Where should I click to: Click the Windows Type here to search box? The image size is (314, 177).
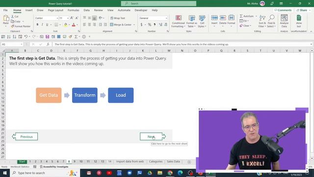[45, 173]
